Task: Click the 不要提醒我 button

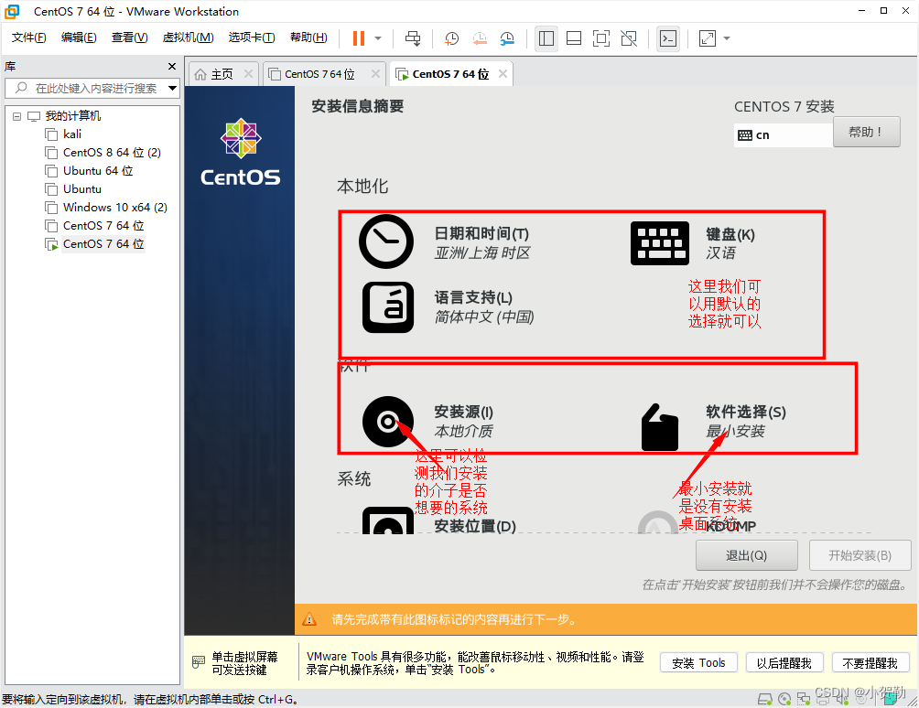Action: click(x=870, y=663)
